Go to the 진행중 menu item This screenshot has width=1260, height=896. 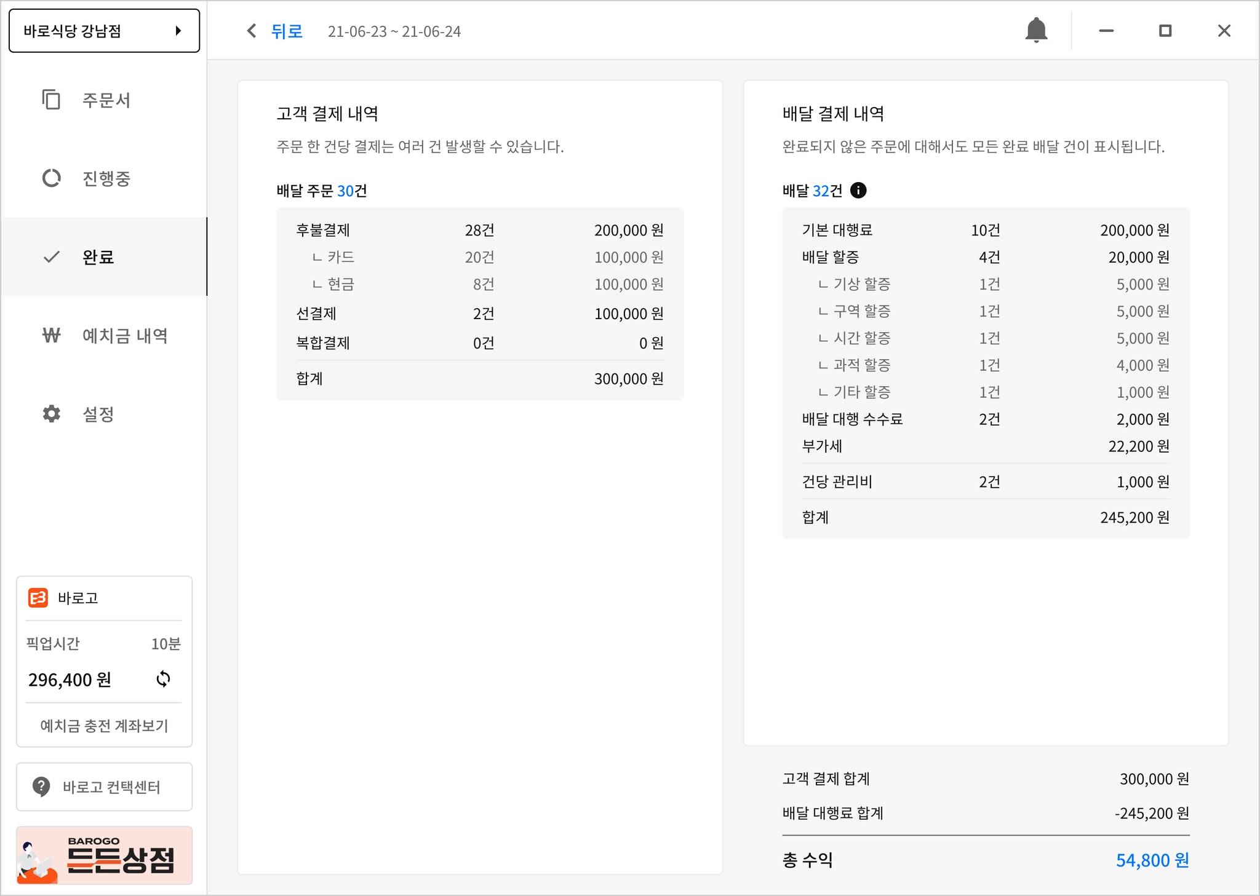coord(106,178)
